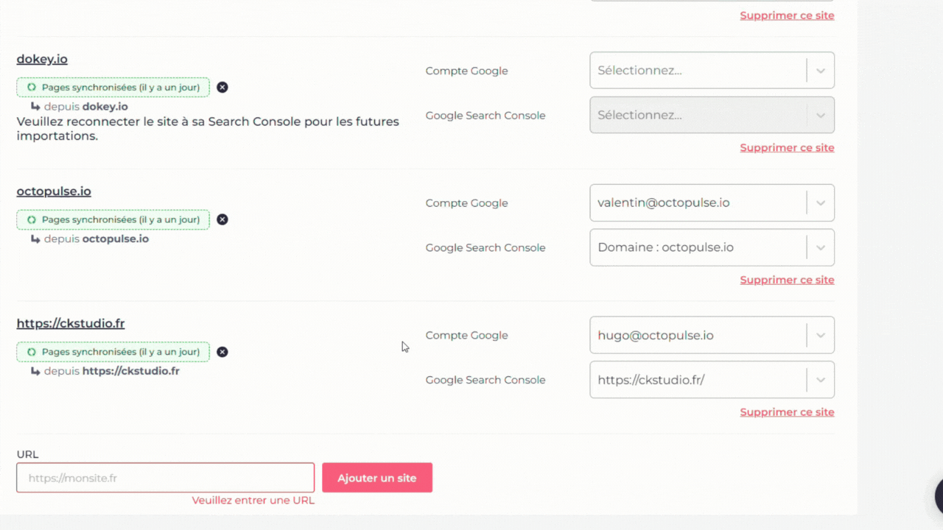Click 'Veuillez entrer une URL' error message

coord(253,501)
